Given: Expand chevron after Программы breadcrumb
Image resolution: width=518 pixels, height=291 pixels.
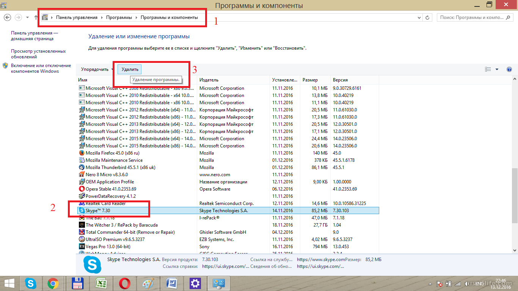Looking at the screenshot, I should point(136,17).
